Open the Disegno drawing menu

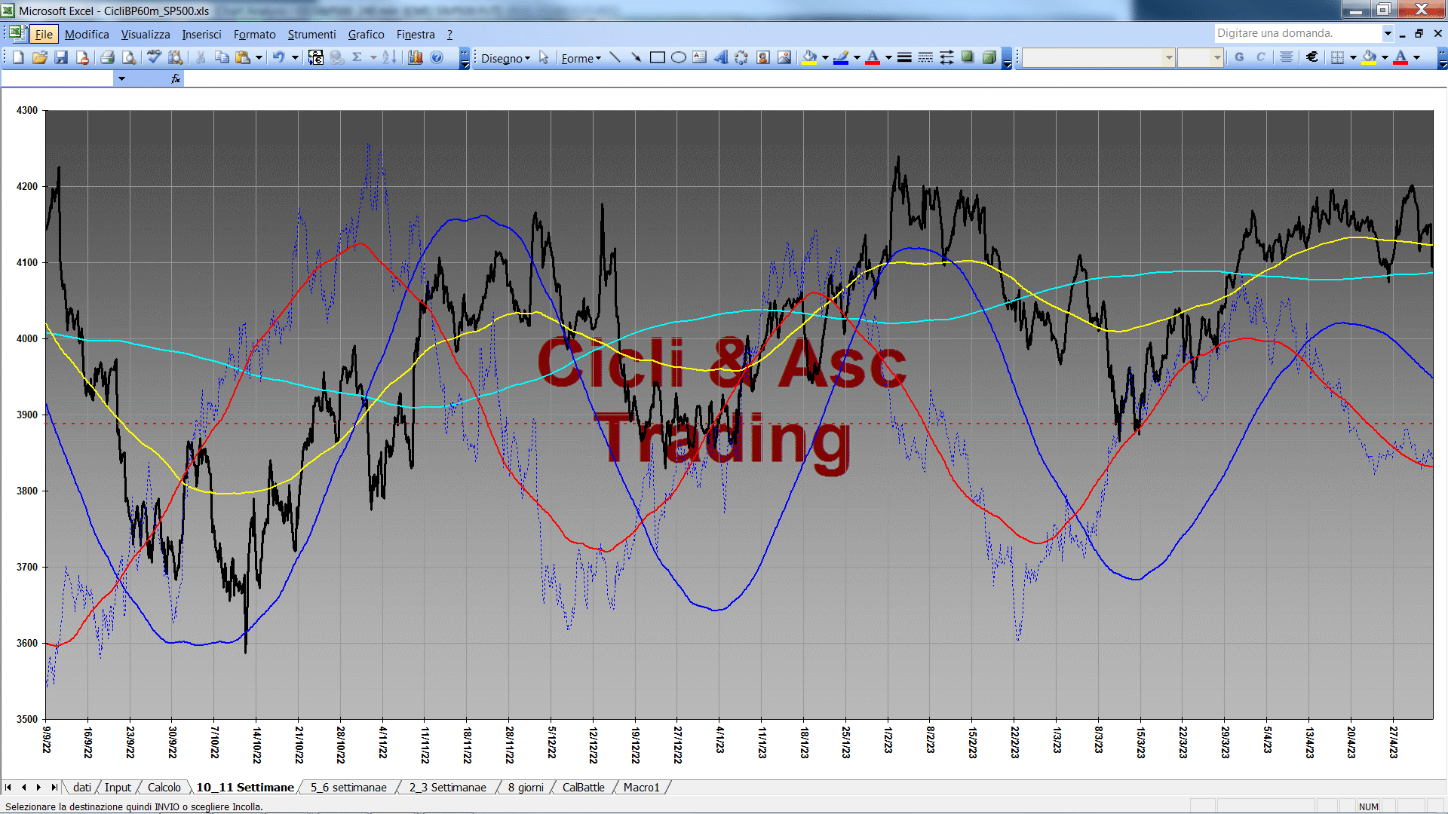pos(505,58)
